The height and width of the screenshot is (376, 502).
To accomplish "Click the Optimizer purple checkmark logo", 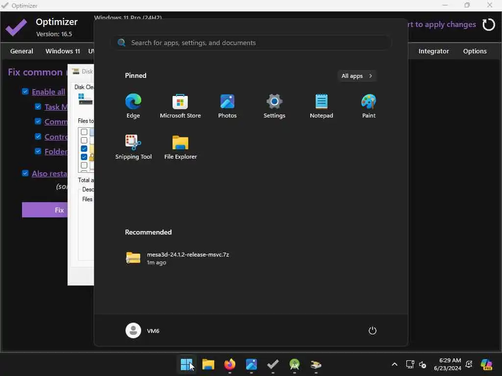I will pos(16,27).
